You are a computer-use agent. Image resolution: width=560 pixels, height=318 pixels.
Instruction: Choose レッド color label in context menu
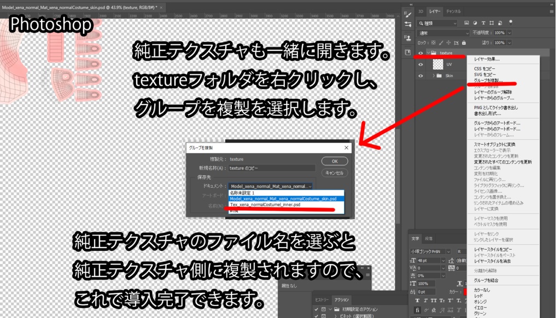coord(478,296)
